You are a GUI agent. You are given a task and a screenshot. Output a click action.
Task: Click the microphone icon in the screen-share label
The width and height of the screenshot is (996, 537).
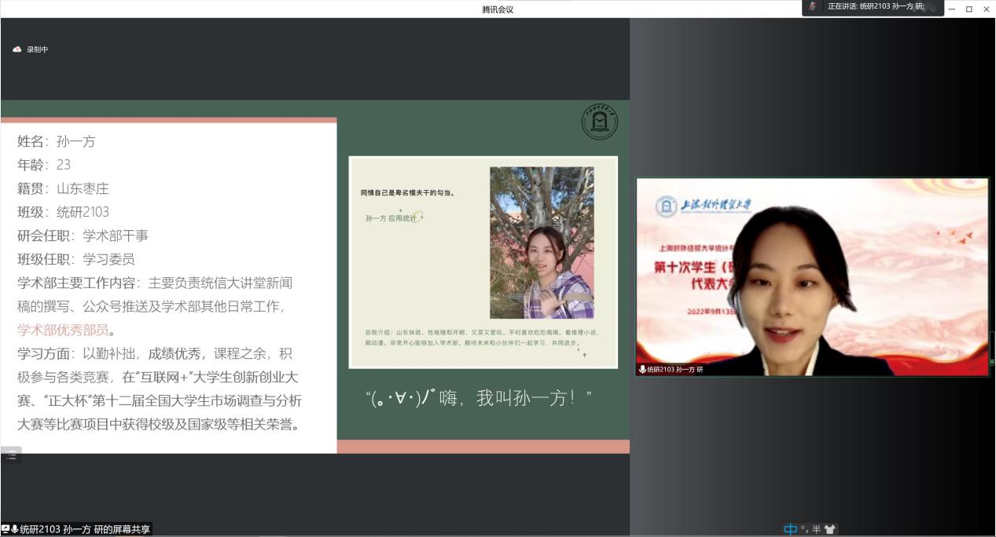[15, 529]
